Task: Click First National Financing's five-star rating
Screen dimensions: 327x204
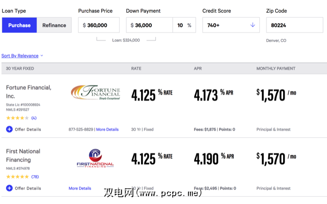Action: (x=18, y=177)
